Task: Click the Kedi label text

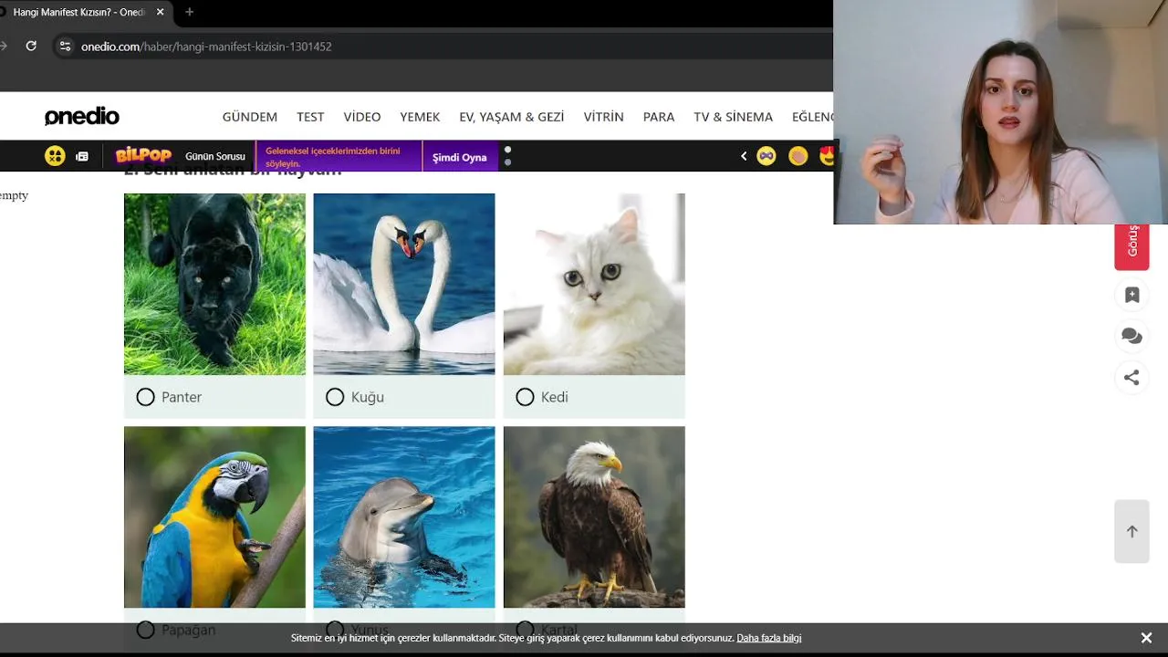Action: coord(555,397)
